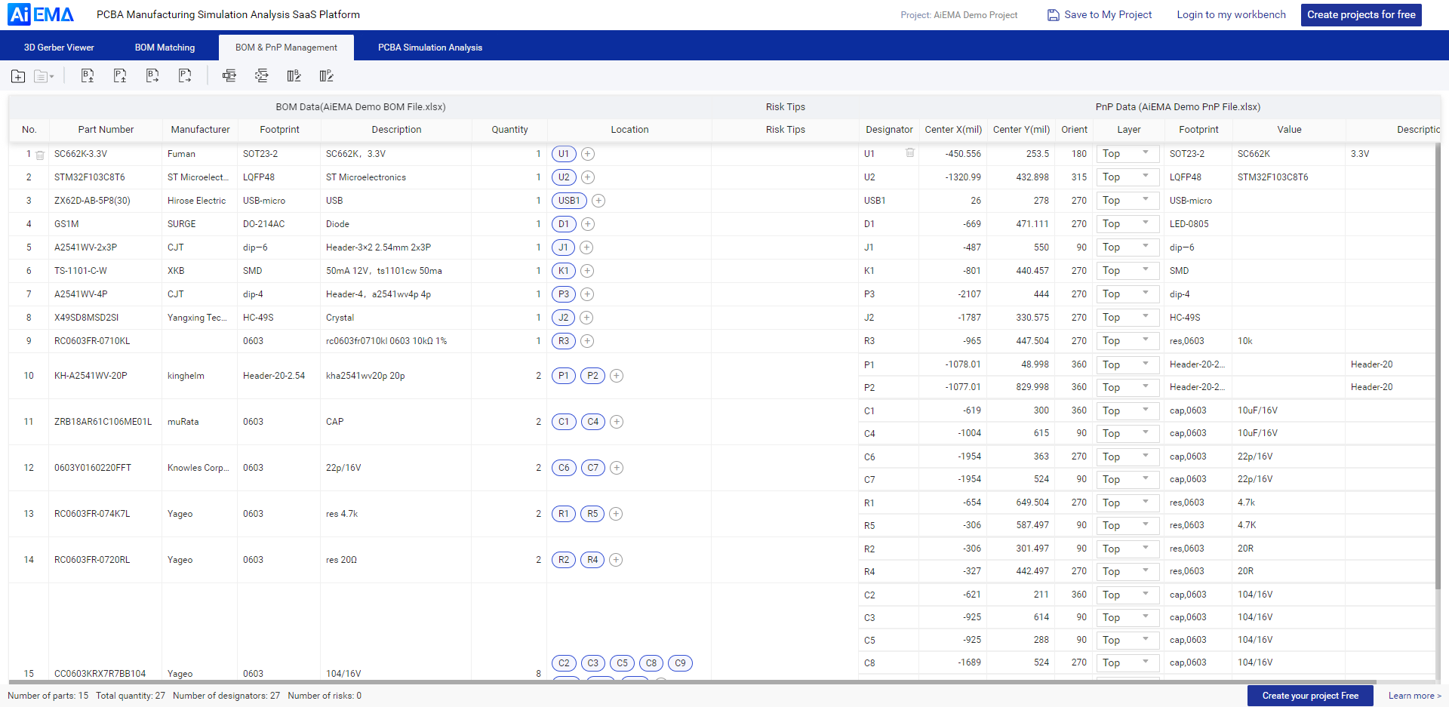Click the vertical scrollbar of the table
Screen dimensions: 1449x707
(1437, 366)
